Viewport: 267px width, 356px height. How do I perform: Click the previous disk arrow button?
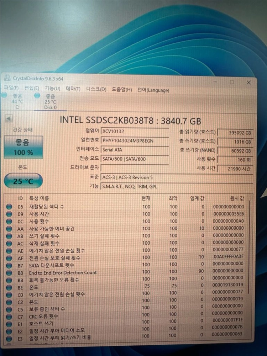pyautogui.click(x=9, y=118)
